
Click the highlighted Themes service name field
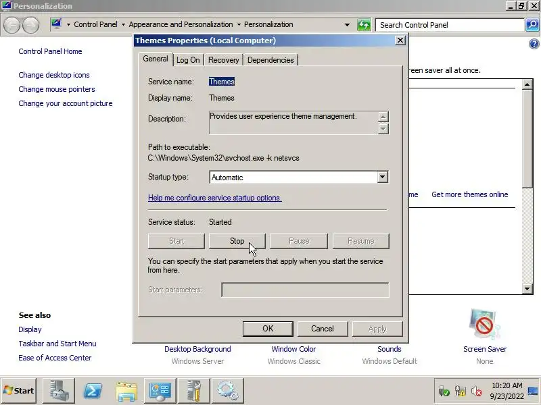[222, 82]
